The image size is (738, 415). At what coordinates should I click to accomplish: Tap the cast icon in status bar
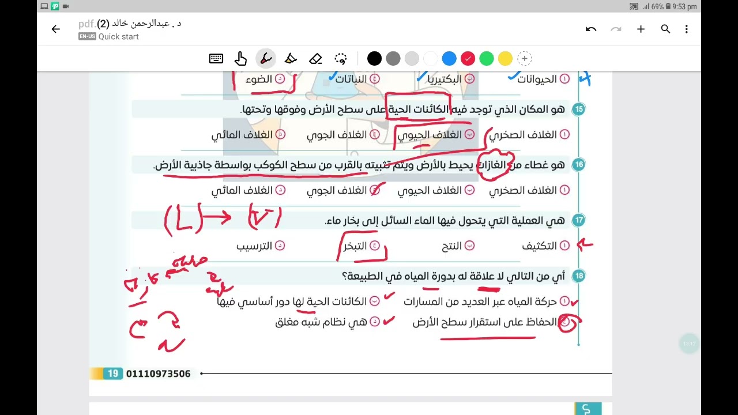(634, 6)
